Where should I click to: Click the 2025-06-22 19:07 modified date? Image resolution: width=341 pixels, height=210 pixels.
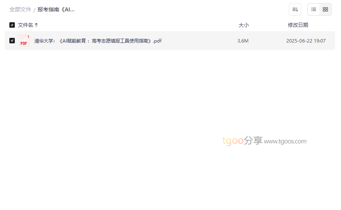306,41
